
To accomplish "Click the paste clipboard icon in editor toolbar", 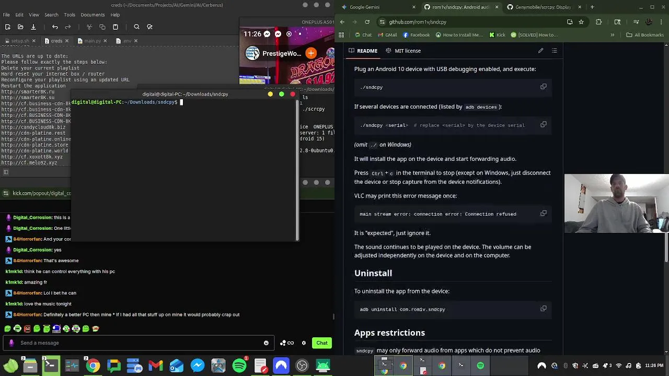I will [x=116, y=27].
